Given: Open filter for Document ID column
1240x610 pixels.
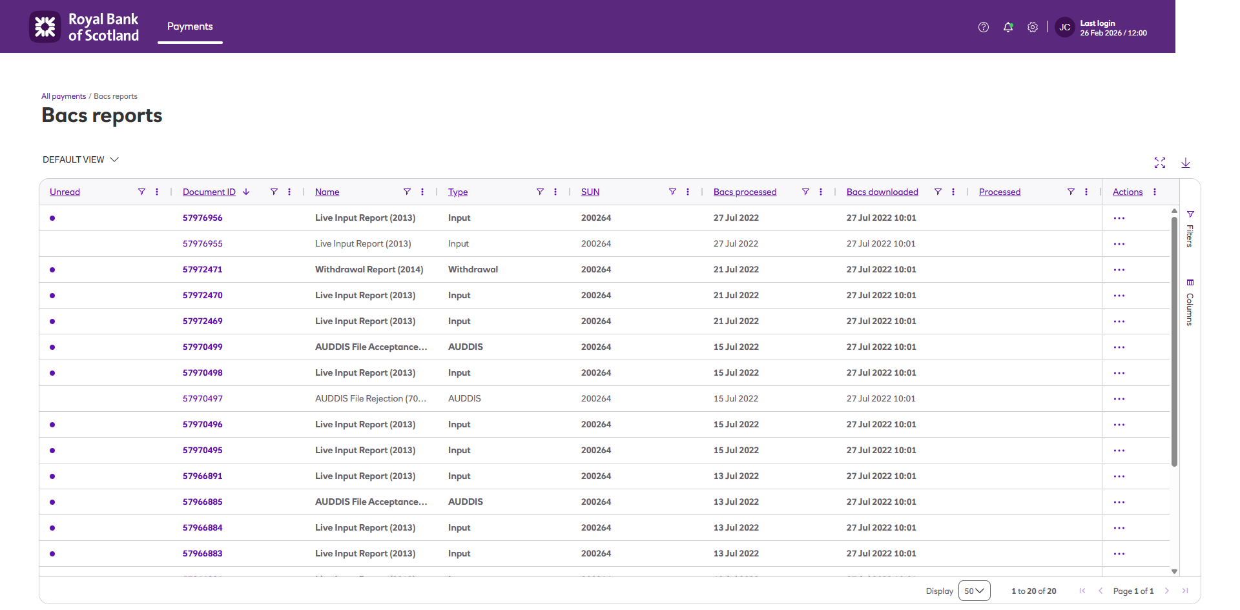Looking at the screenshot, I should tap(274, 192).
